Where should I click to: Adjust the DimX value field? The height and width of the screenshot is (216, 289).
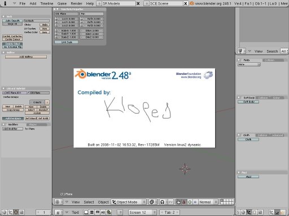click(x=92, y=30)
